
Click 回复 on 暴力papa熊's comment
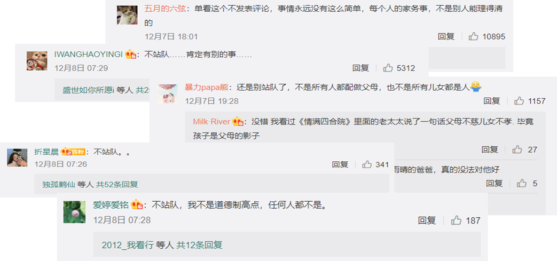(x=492, y=101)
